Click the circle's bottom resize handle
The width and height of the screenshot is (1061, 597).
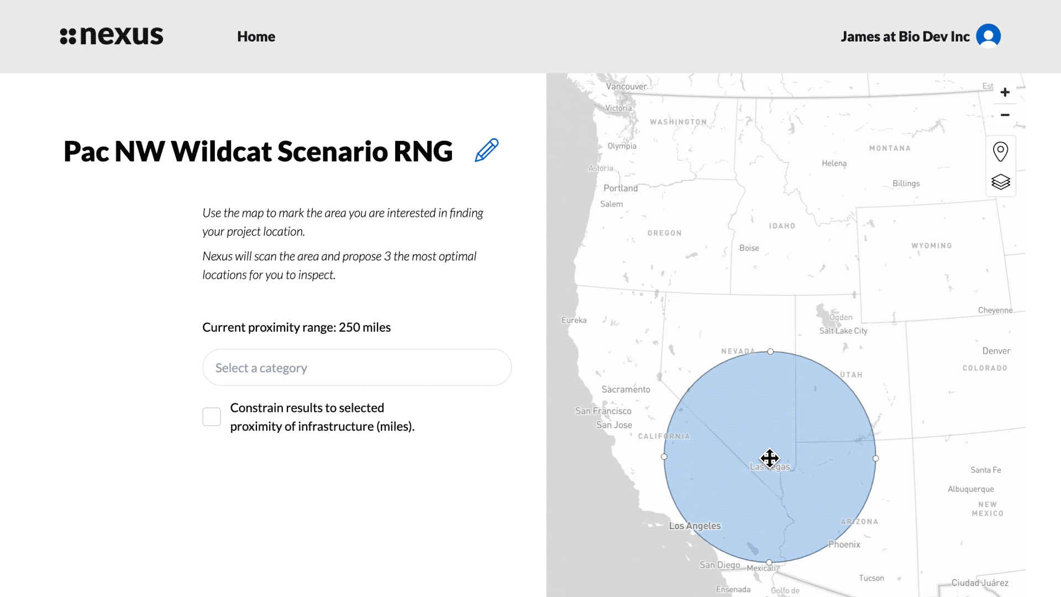pos(769,562)
